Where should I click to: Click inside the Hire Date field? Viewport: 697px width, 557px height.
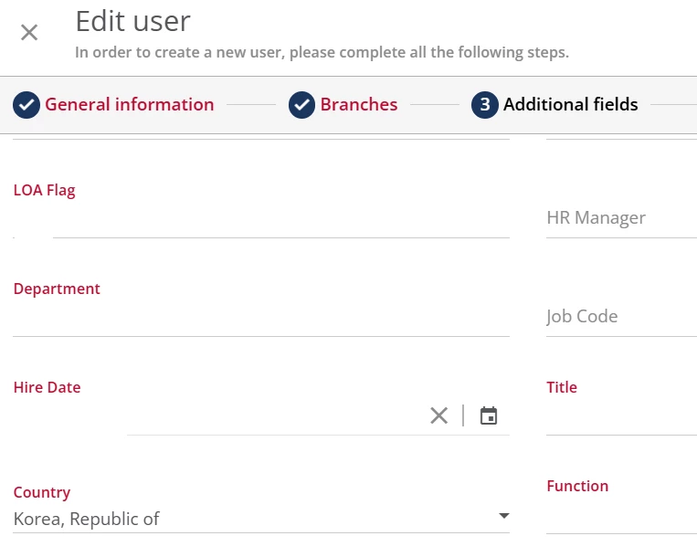274,416
